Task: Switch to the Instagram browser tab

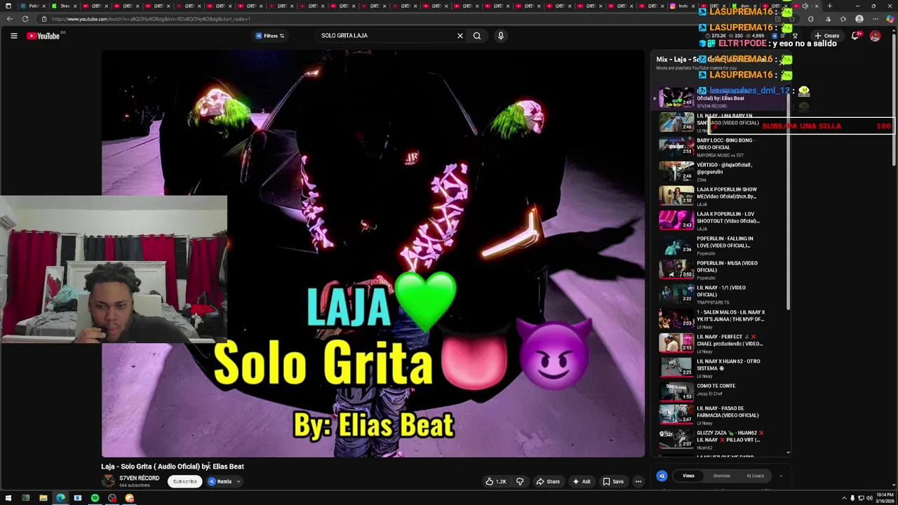Action: point(677,6)
